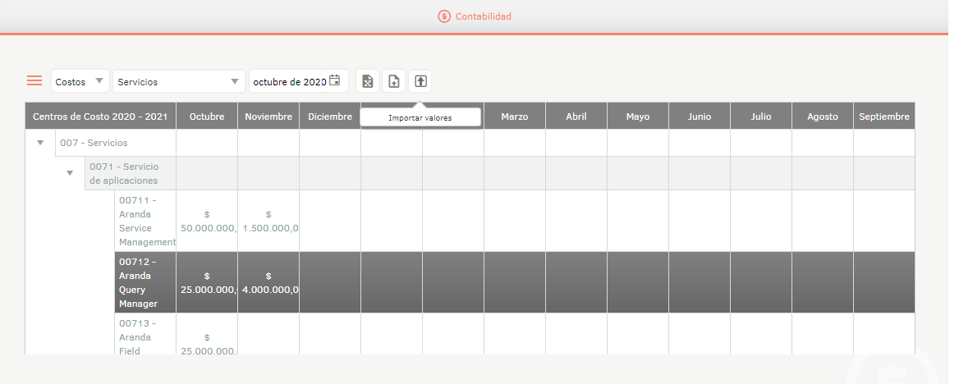Click the Junio column header
Viewport: 959px width, 384px height.
[x=699, y=117]
